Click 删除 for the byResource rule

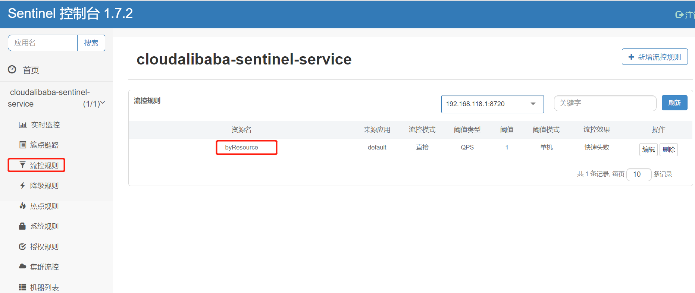[x=669, y=149]
